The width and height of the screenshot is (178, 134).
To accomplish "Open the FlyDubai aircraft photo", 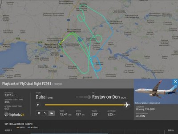I will click(x=156, y=91).
